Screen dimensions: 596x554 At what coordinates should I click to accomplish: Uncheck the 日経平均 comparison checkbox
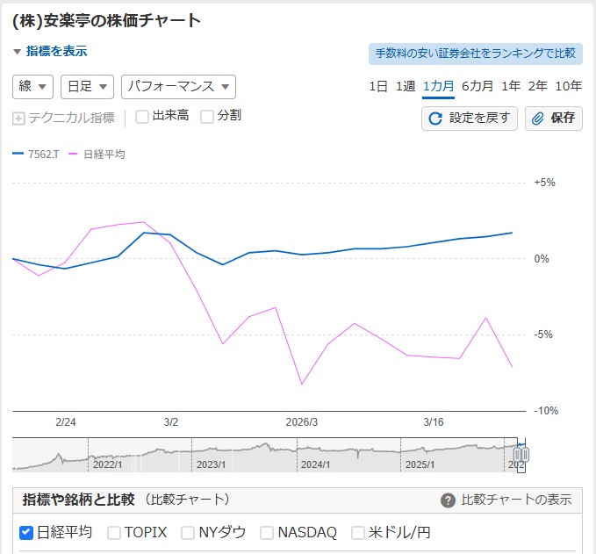[26, 532]
